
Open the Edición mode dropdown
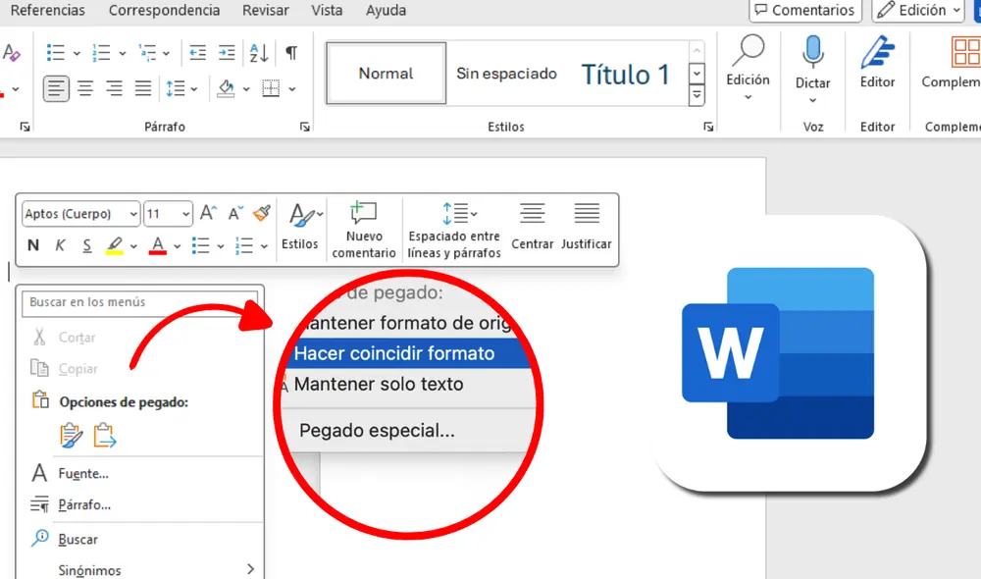coord(916,10)
